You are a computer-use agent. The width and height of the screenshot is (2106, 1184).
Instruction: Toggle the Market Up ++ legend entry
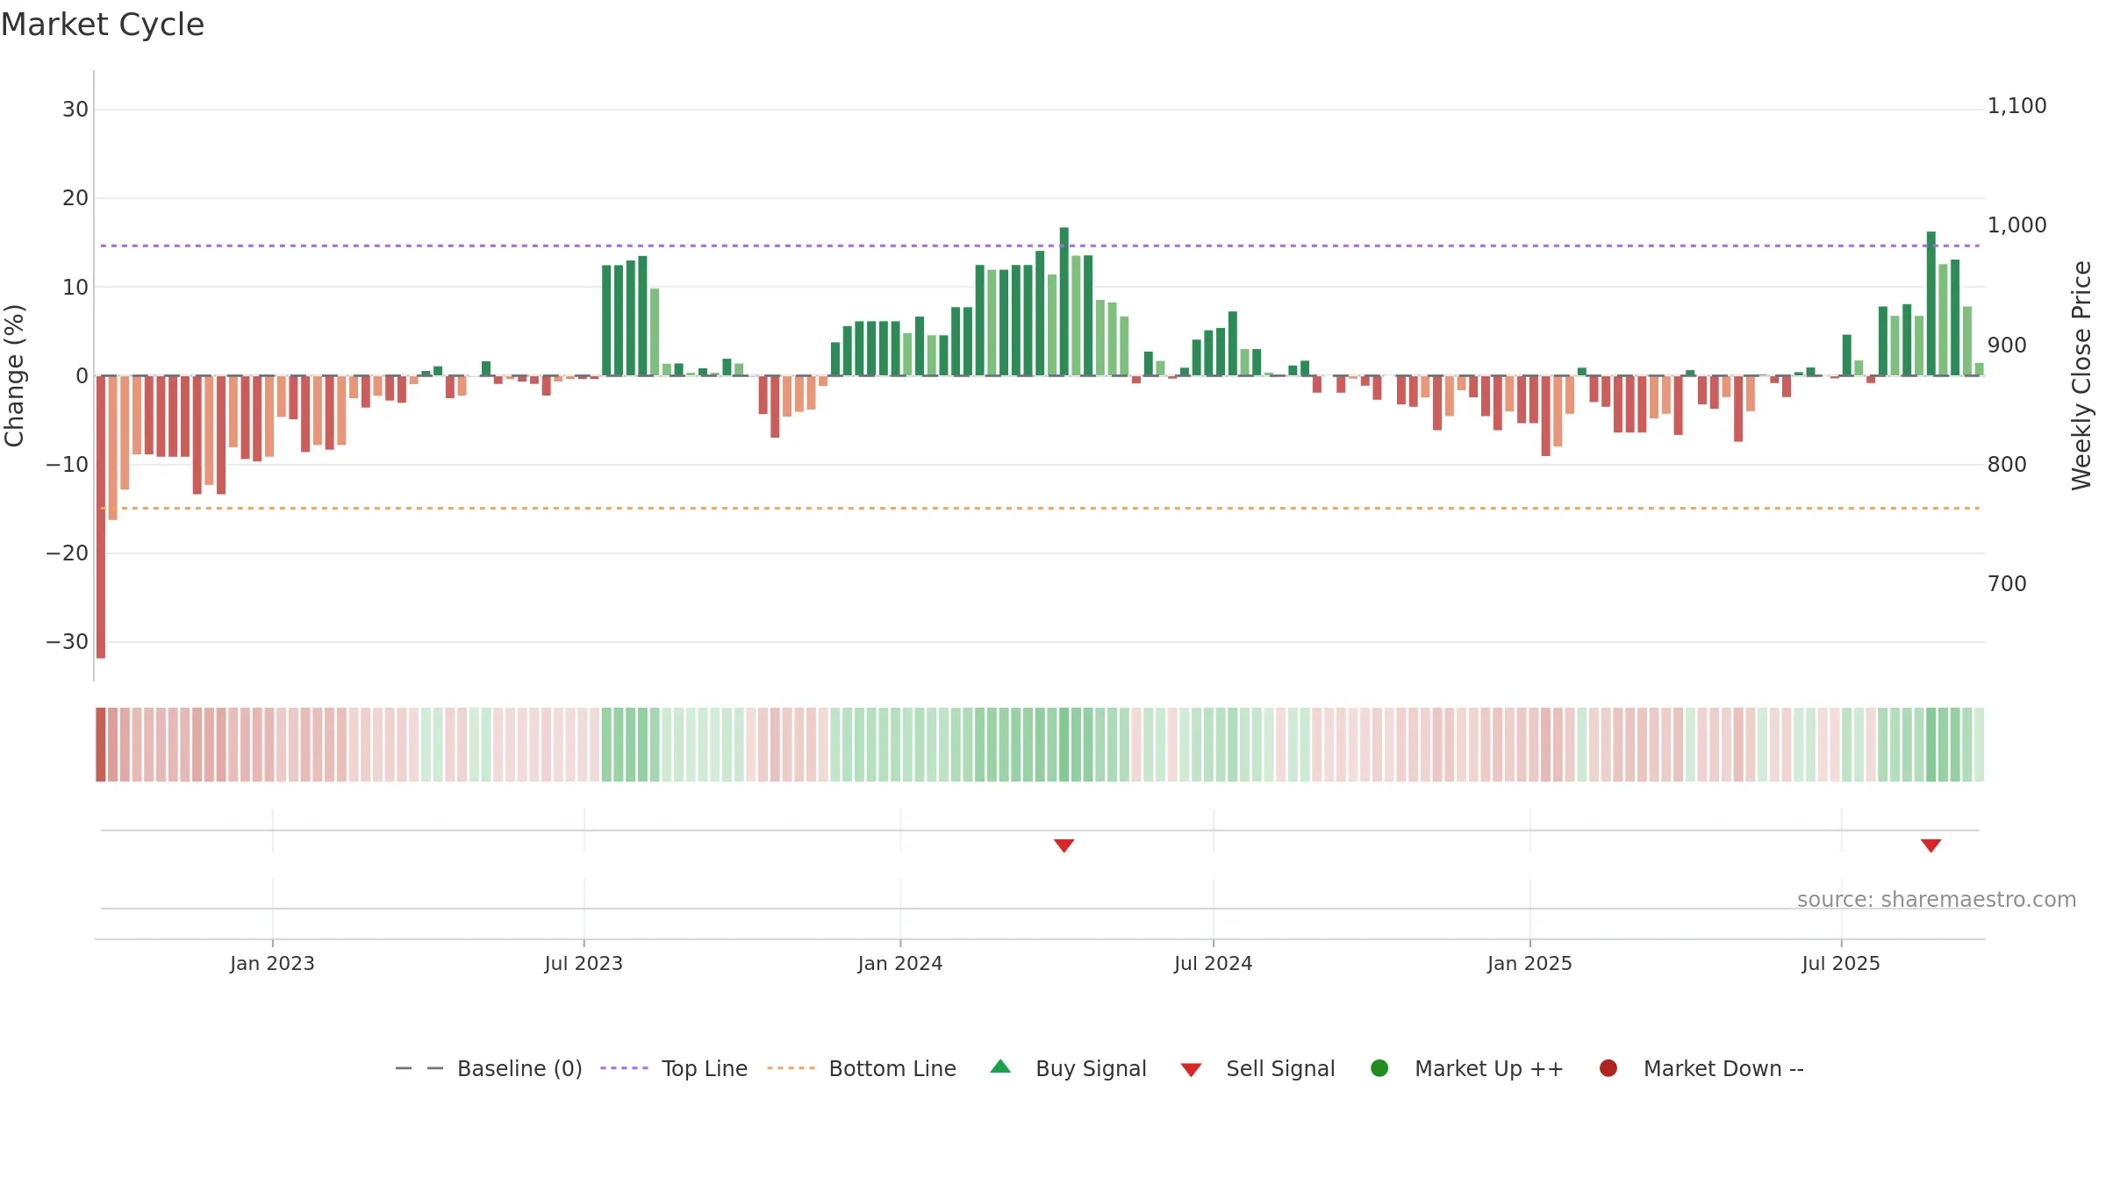[1466, 1068]
